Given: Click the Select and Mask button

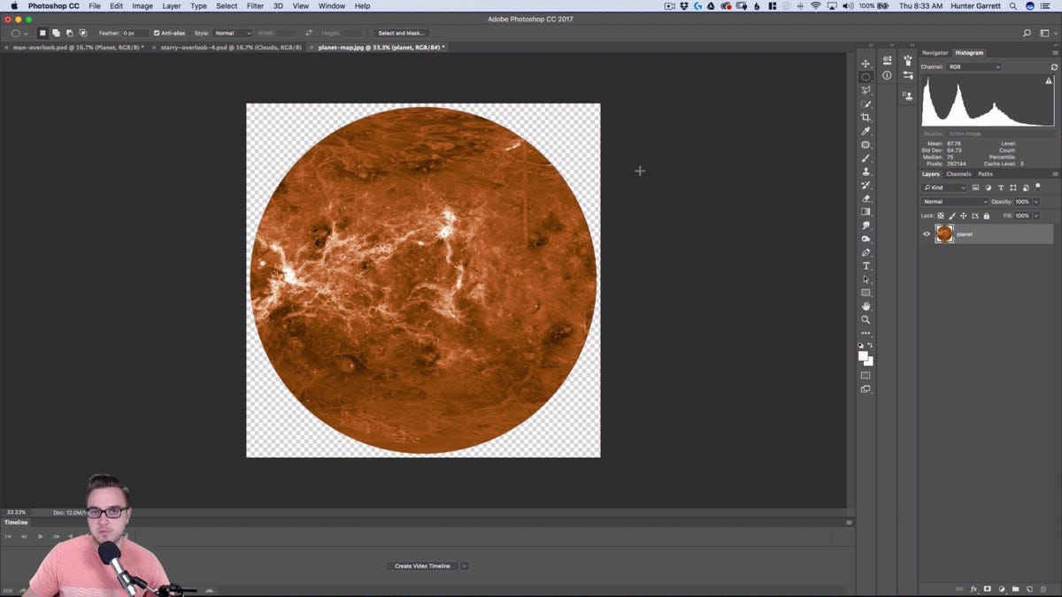Looking at the screenshot, I should (402, 34).
